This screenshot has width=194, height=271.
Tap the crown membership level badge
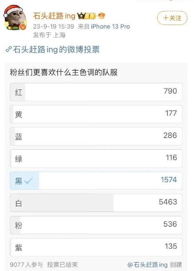point(87,16)
